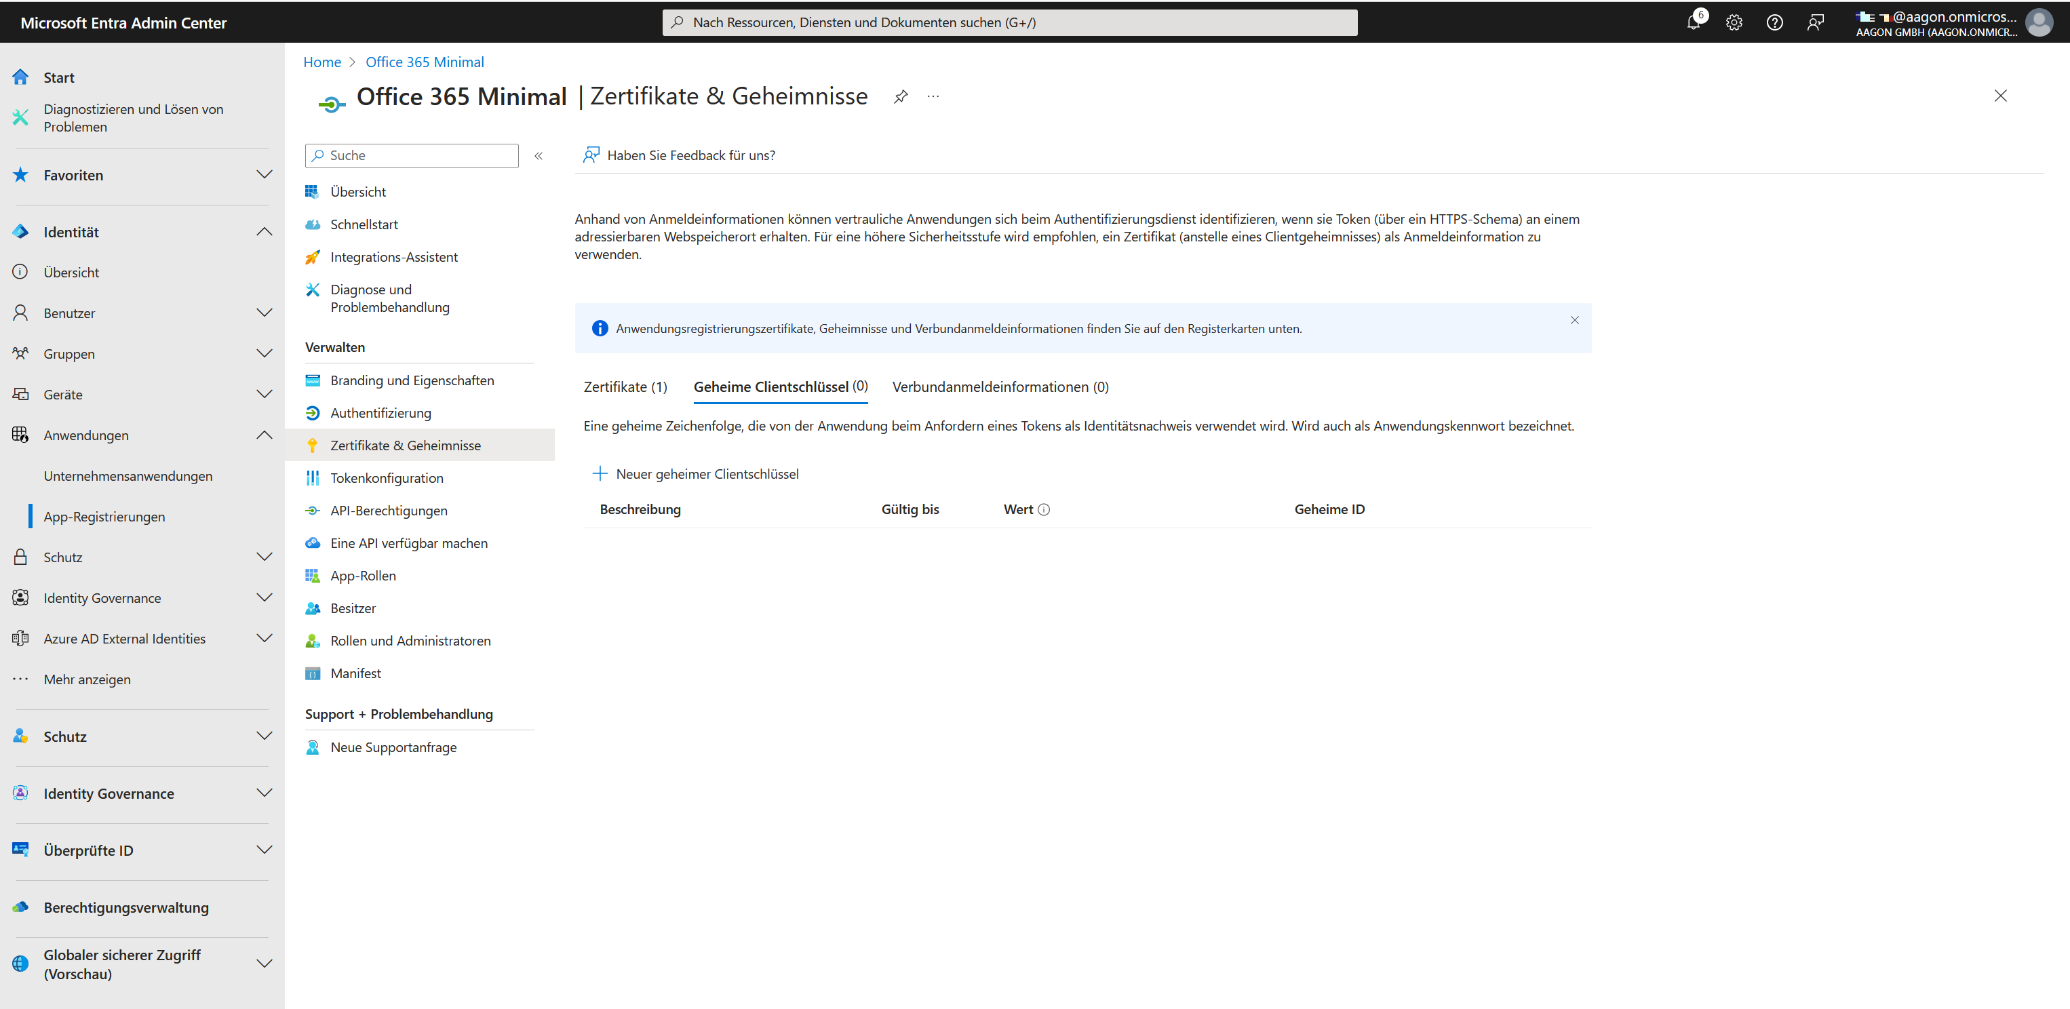The height and width of the screenshot is (1009, 2070).
Task: Switch to the Zertifikate tab
Action: pyautogui.click(x=625, y=387)
